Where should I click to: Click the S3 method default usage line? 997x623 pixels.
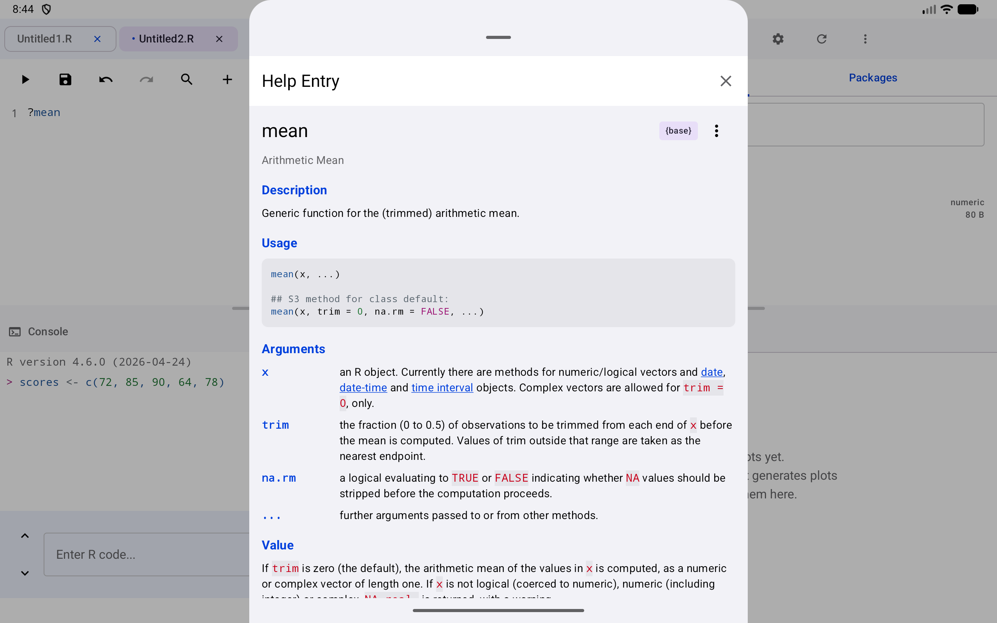(x=377, y=311)
